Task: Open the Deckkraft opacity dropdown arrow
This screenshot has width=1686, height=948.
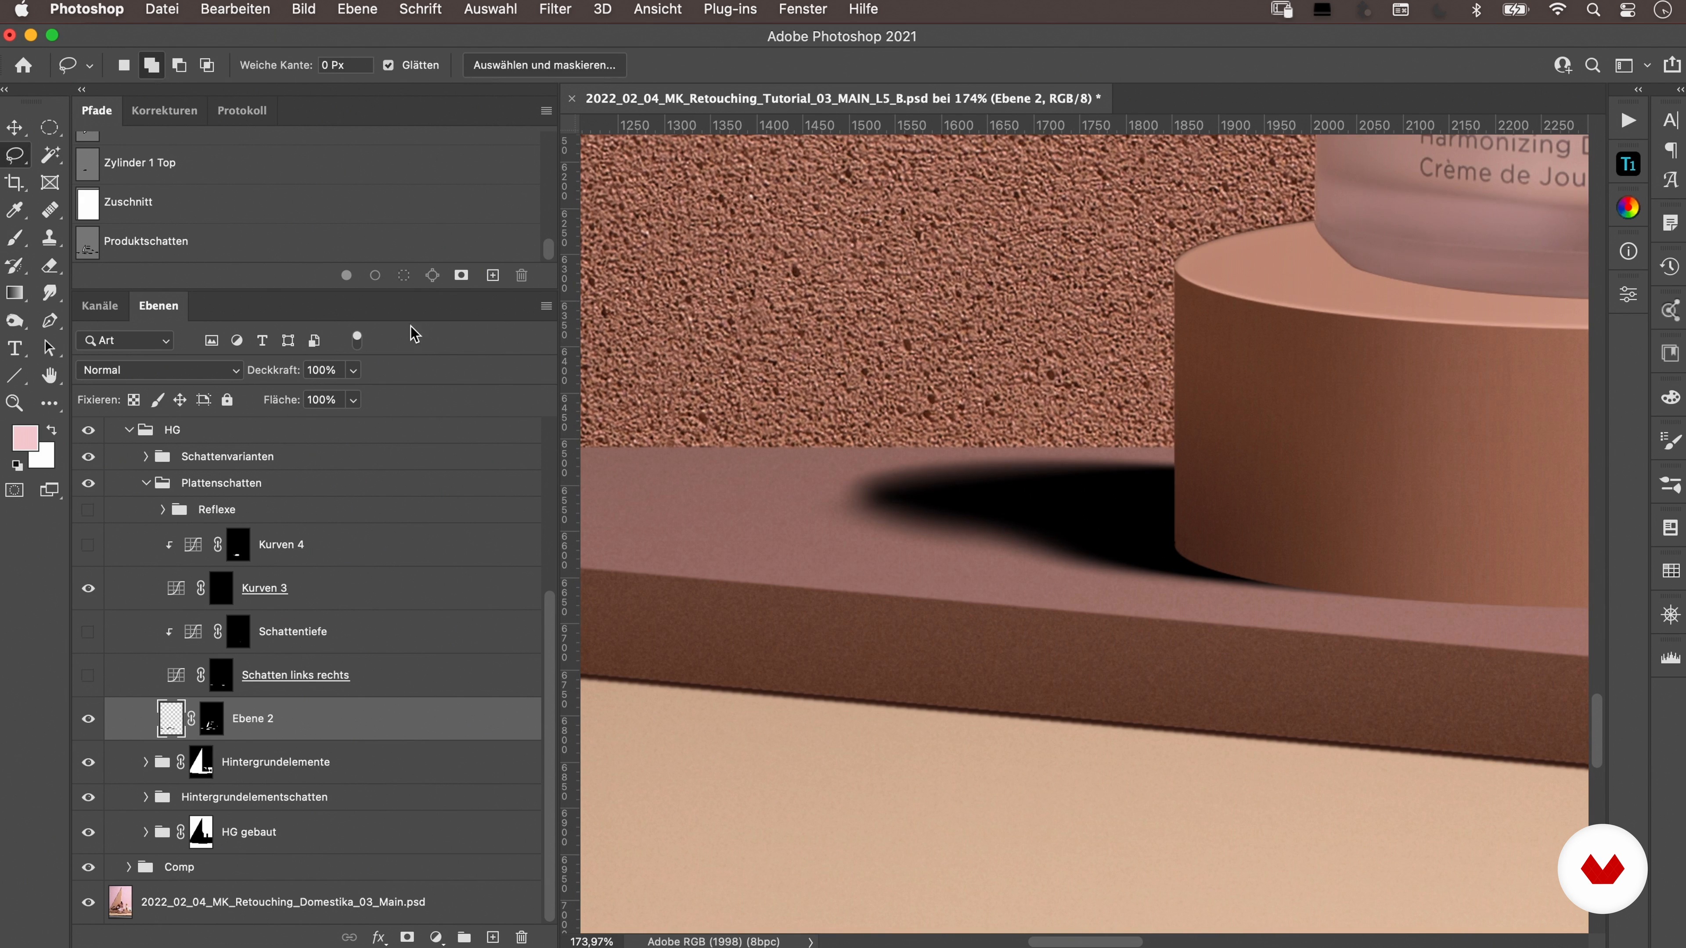Action: 353,370
